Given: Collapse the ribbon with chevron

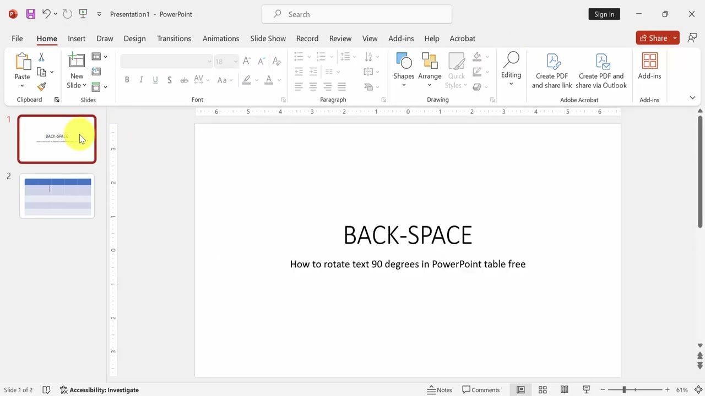Looking at the screenshot, I should pos(692,98).
